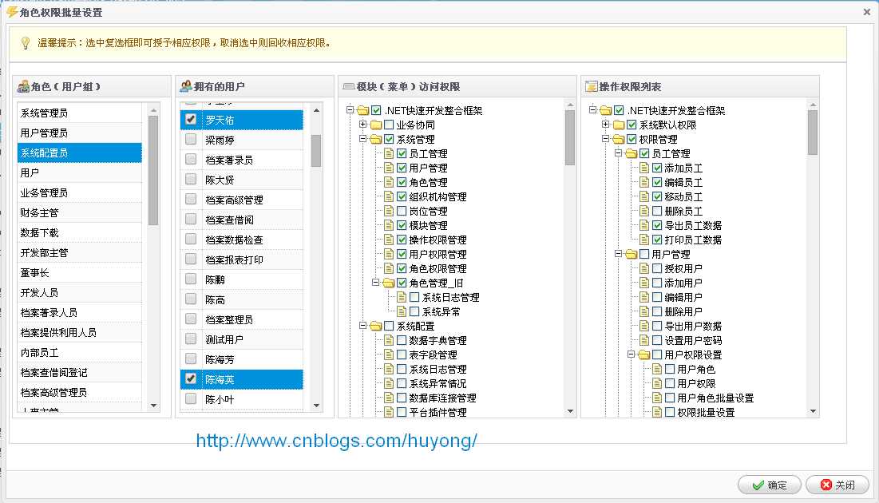Collapse the 权限管理 node
Viewport: 879px width, 503px height.
(605, 138)
